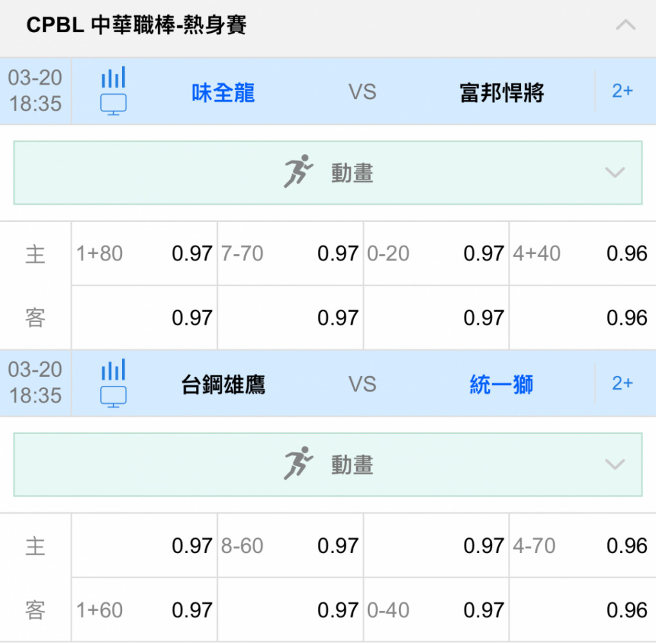Open 2+ more bets for 台鋼雄鷹 vs 統一獅

623,383
